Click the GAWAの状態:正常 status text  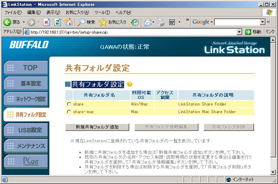click(x=124, y=47)
